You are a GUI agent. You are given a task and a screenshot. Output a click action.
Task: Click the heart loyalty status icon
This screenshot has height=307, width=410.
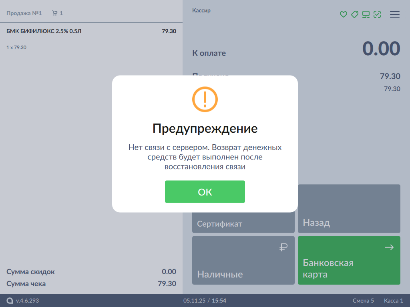point(343,14)
